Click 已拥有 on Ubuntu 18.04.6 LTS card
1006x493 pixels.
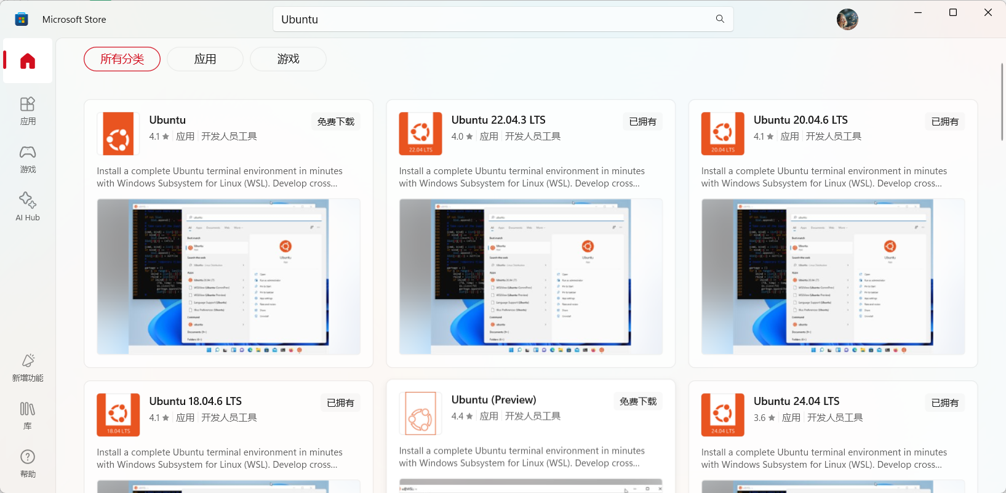tap(340, 403)
